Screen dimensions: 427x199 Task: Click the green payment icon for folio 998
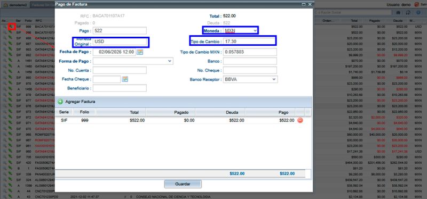[10, 32]
